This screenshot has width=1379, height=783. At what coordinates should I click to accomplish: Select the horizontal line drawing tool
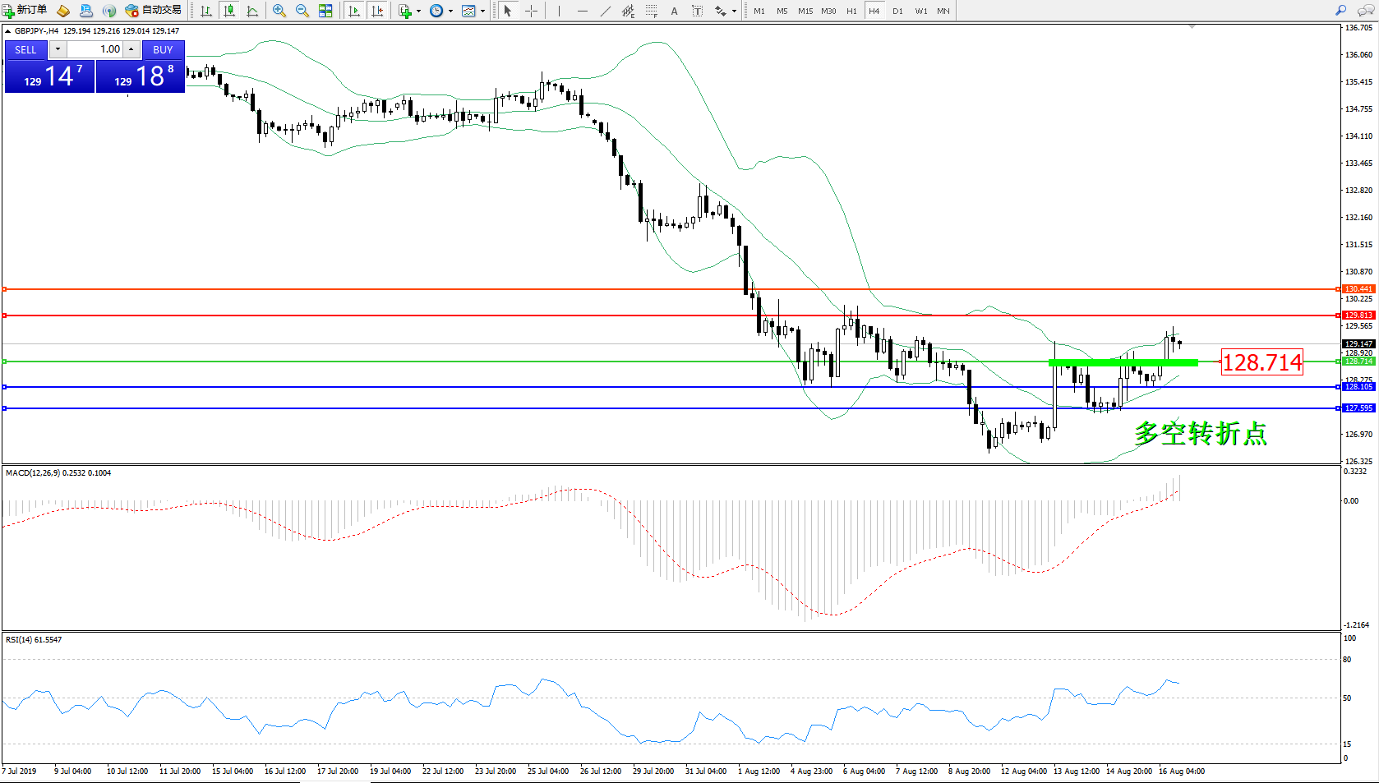[582, 11]
